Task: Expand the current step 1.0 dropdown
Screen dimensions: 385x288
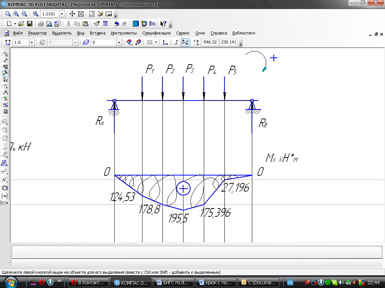Action: [32, 42]
